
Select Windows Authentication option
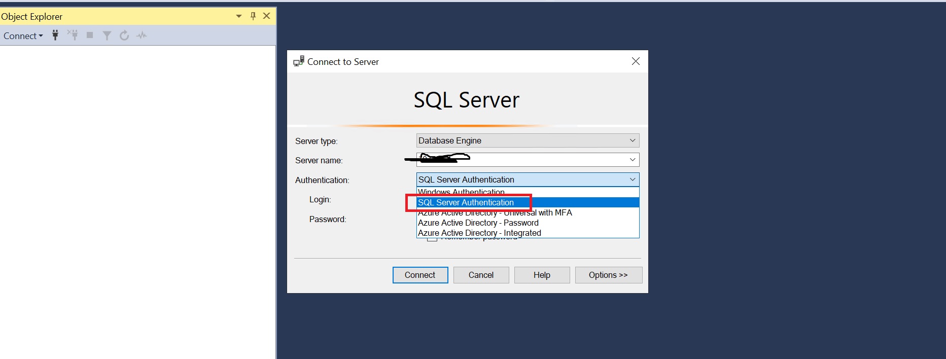coord(528,192)
